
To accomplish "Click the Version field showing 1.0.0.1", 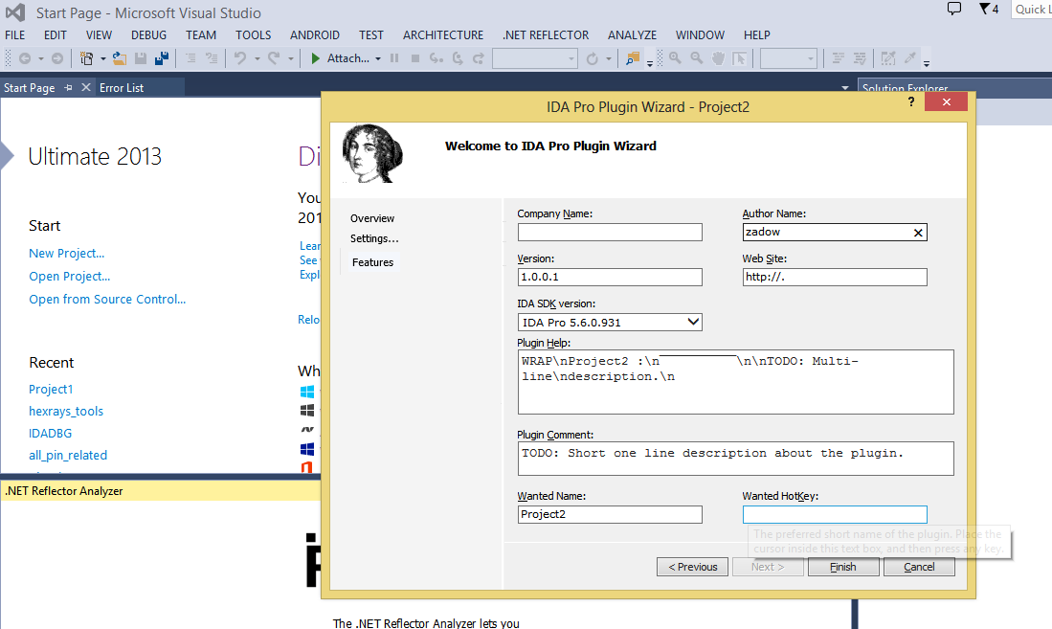I will click(x=610, y=278).
